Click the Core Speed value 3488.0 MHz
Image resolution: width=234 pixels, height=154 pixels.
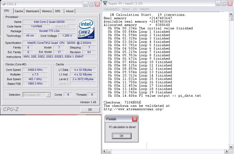point(35,70)
